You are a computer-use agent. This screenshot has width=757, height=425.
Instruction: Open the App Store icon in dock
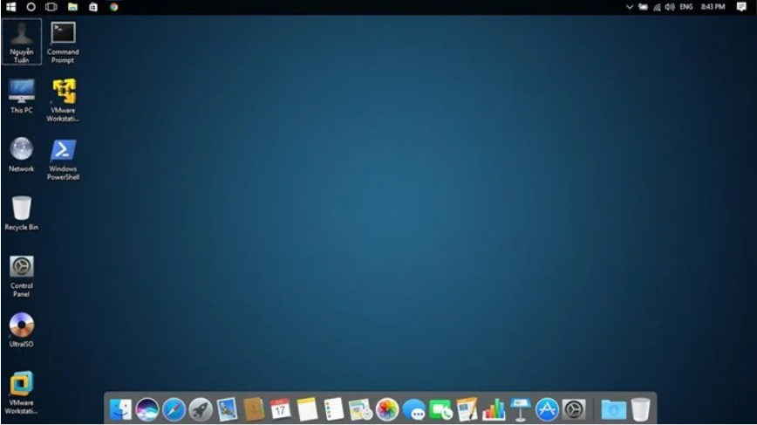547,409
